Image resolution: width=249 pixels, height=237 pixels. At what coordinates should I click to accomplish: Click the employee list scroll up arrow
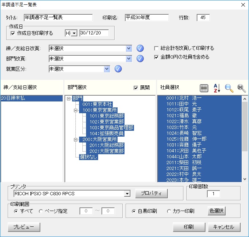[245, 99]
